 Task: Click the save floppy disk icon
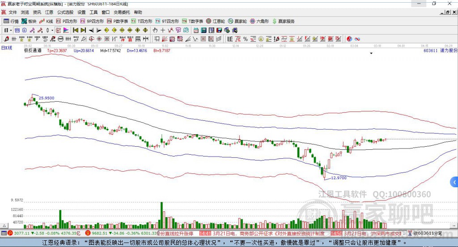coord(219,30)
